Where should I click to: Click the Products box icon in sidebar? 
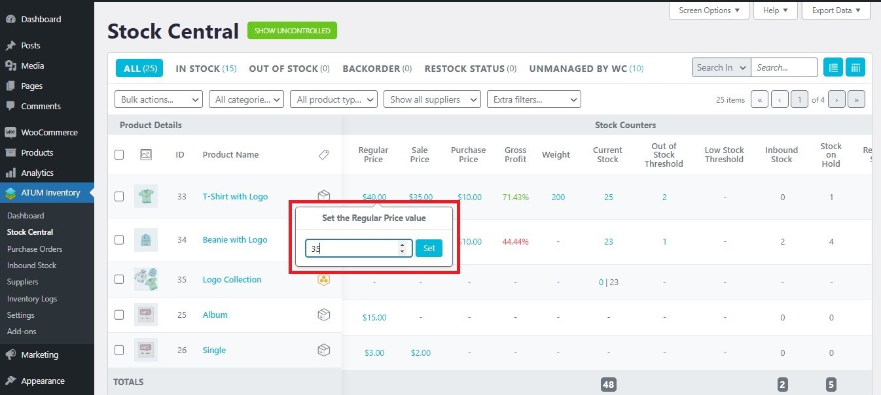click(10, 152)
